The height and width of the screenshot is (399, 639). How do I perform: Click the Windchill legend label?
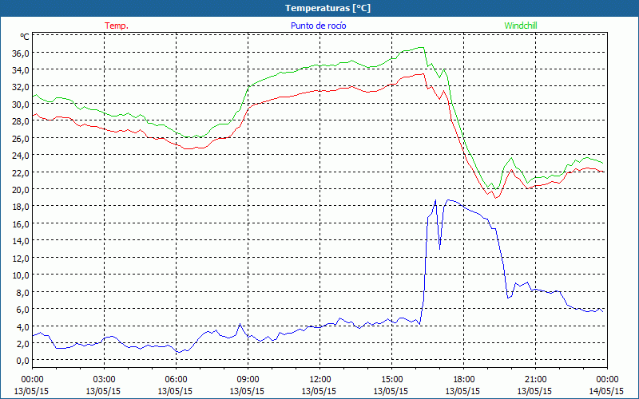pyautogui.click(x=521, y=26)
